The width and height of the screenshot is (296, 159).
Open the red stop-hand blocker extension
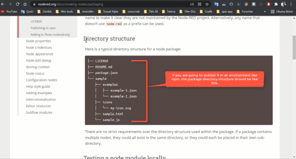point(269,4)
